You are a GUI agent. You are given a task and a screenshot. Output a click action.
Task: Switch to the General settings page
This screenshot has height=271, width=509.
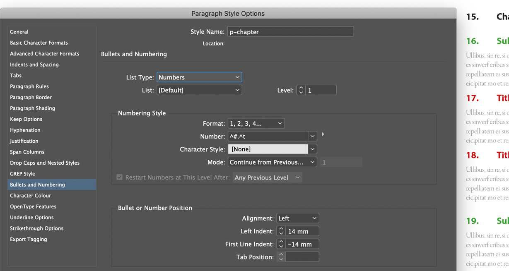pyautogui.click(x=19, y=31)
